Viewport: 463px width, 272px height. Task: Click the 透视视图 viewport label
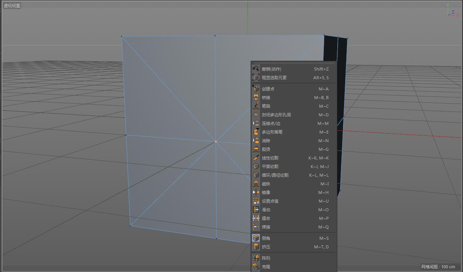(12, 6)
